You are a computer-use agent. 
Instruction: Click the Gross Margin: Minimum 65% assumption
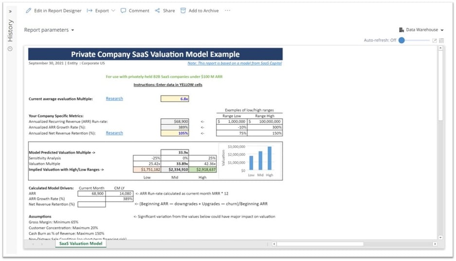(x=54, y=222)
